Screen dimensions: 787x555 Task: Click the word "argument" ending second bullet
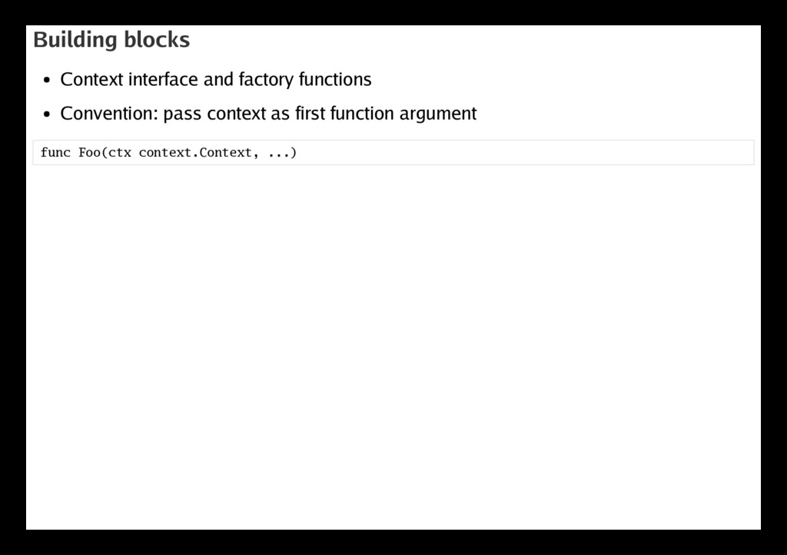click(x=437, y=114)
